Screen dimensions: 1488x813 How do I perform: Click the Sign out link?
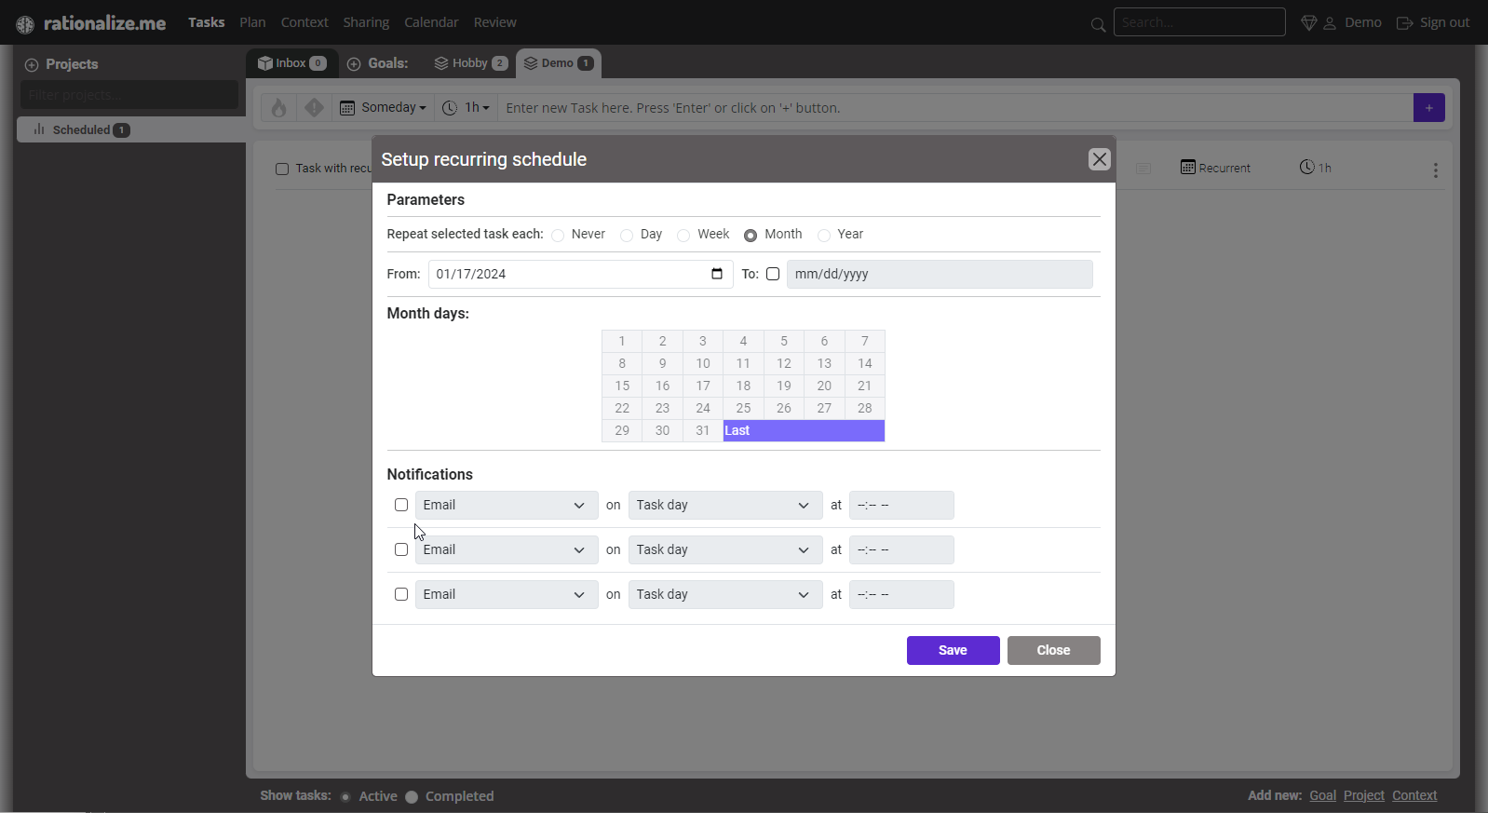pos(1433,22)
